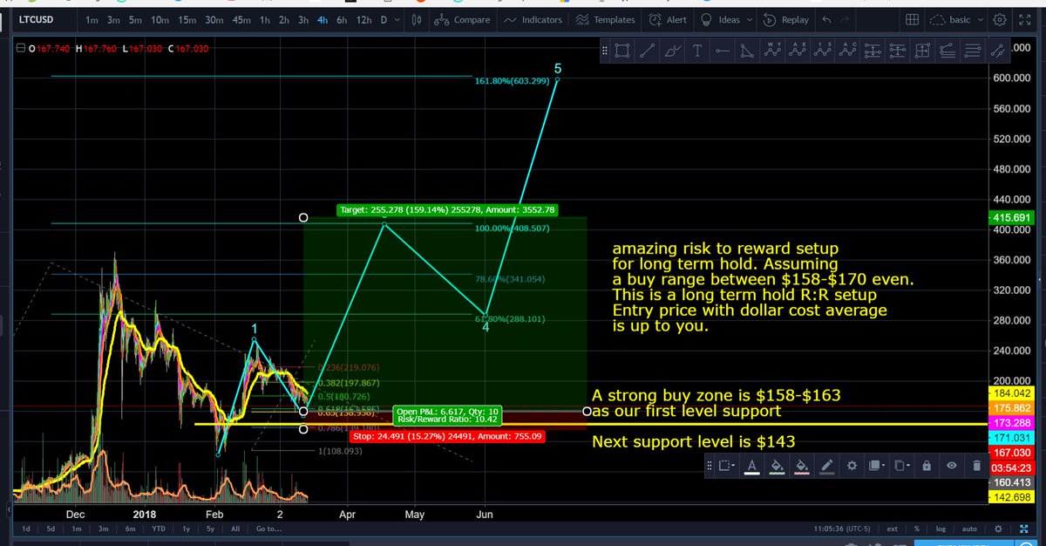Open the visual order layers dropdown
The width and height of the screenshot is (1046, 546).
[876, 466]
